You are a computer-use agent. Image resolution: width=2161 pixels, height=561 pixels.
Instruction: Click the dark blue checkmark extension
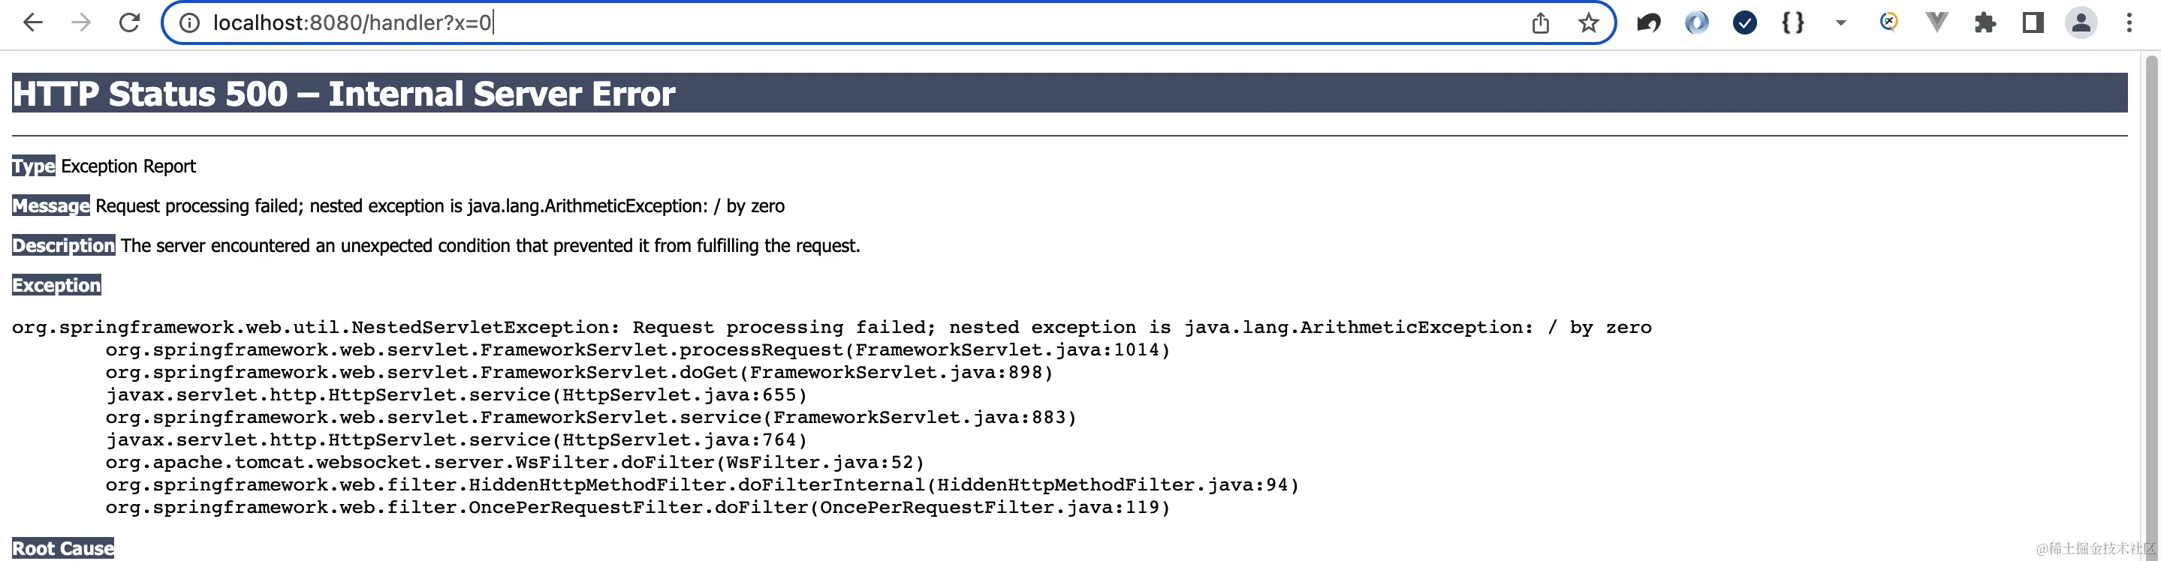pyautogui.click(x=1745, y=22)
